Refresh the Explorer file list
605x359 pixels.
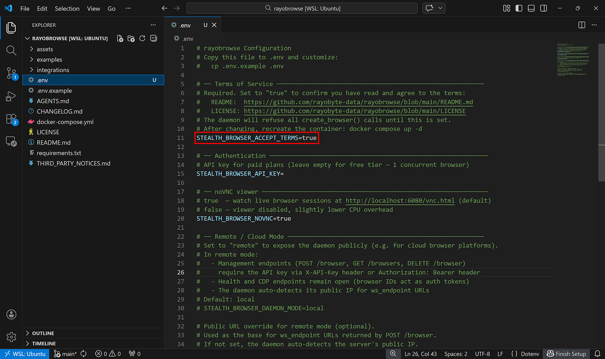tap(142, 38)
